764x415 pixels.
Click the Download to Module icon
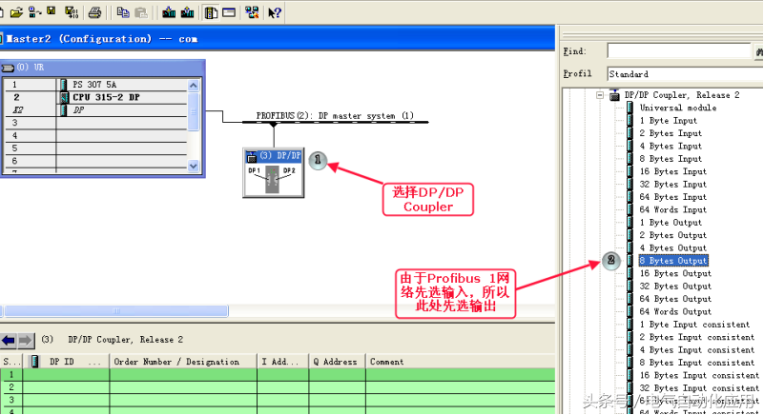(169, 12)
